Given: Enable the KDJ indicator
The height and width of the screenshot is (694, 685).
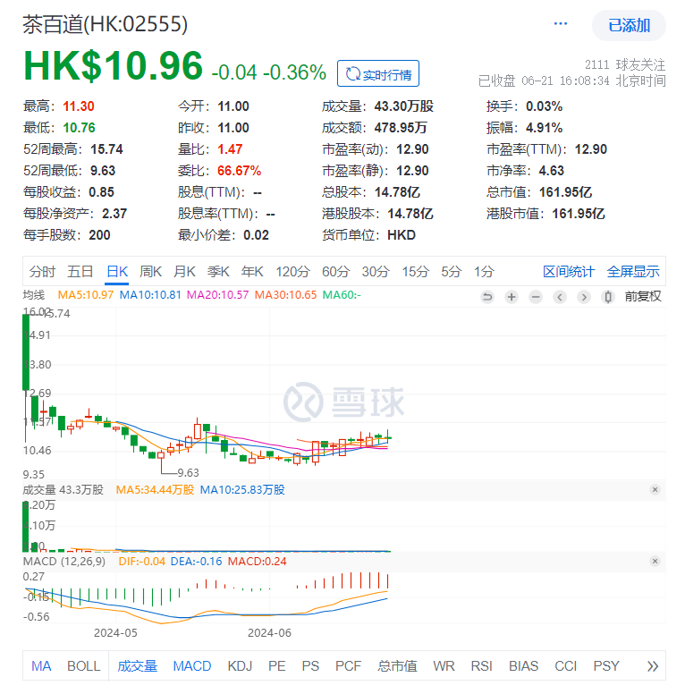Looking at the screenshot, I should point(240,666).
